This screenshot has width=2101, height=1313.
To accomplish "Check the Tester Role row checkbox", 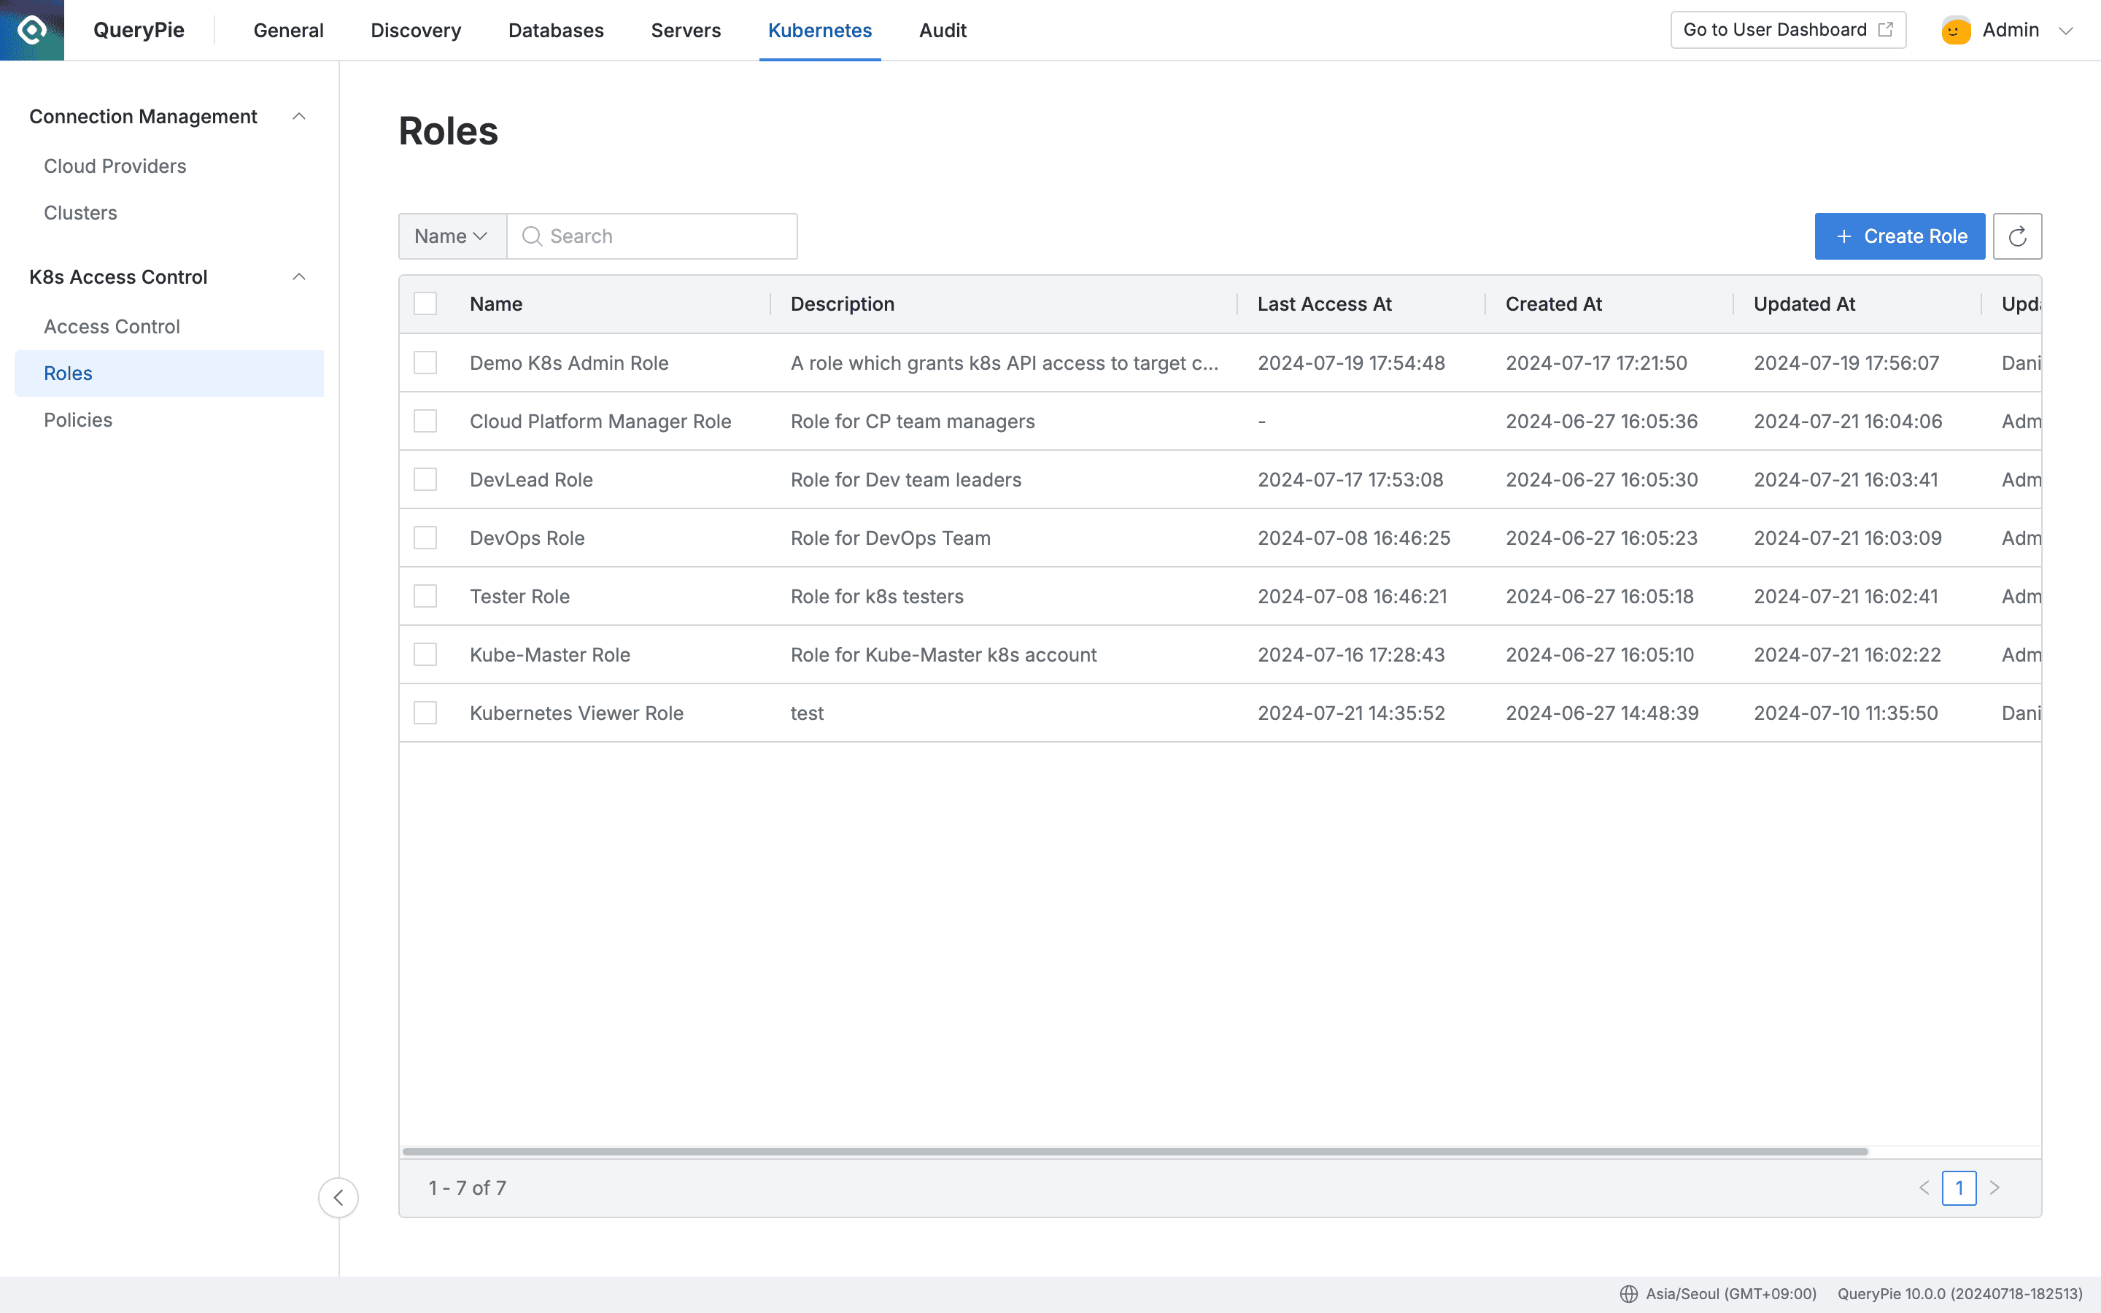I will pyautogui.click(x=425, y=596).
